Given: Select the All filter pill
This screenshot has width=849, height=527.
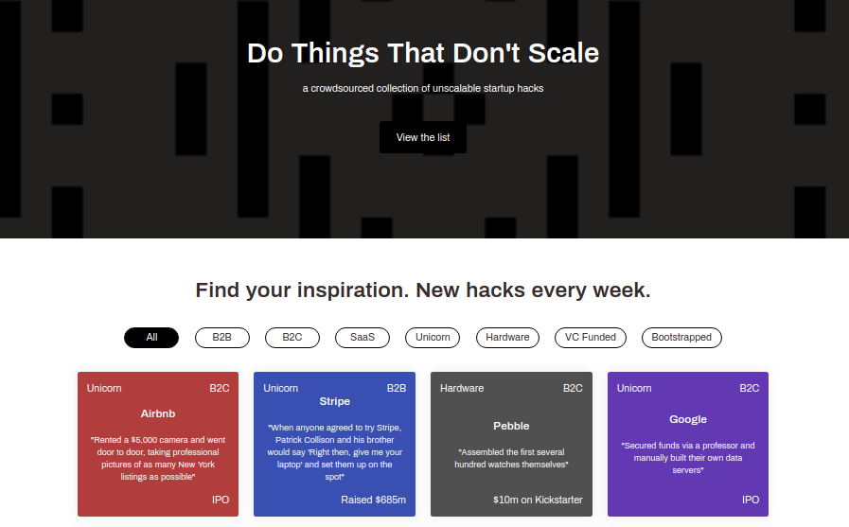Looking at the screenshot, I should tap(151, 337).
